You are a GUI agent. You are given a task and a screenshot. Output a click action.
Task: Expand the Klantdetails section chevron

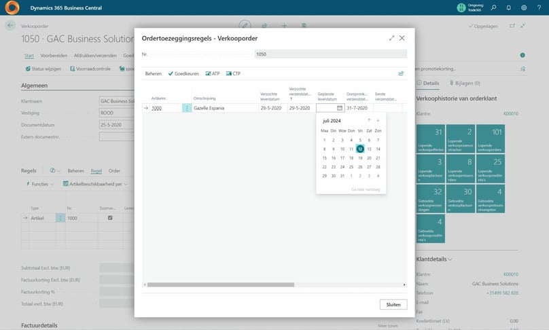pyautogui.click(x=450, y=259)
